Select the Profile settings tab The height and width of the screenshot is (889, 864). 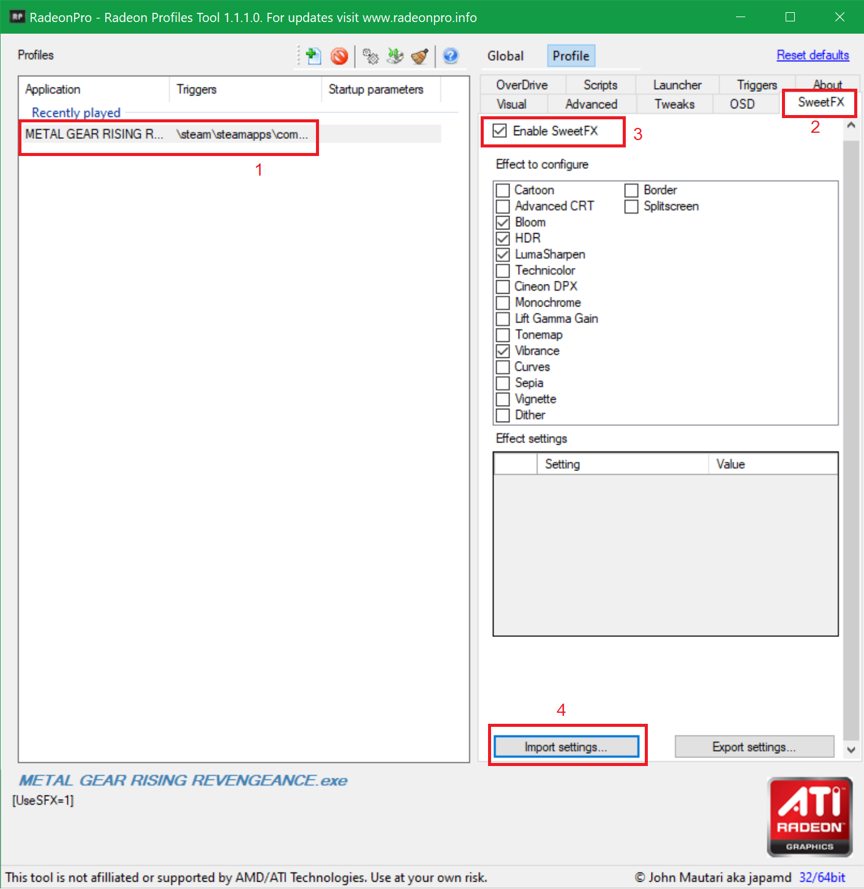click(571, 56)
